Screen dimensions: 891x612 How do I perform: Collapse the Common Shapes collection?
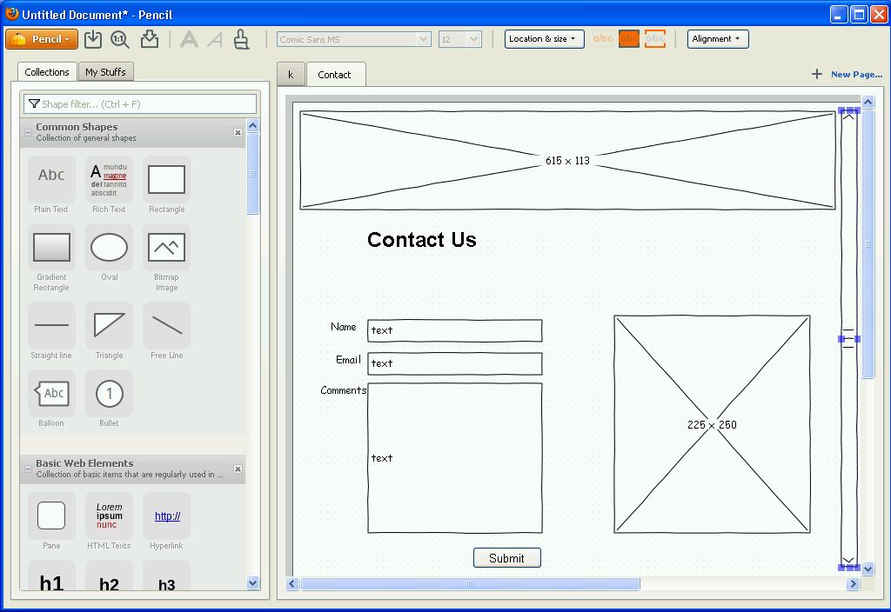28,132
